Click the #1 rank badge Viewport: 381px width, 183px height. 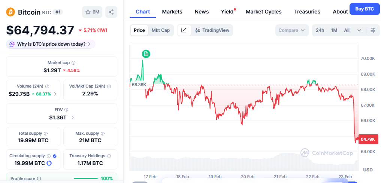(58, 12)
